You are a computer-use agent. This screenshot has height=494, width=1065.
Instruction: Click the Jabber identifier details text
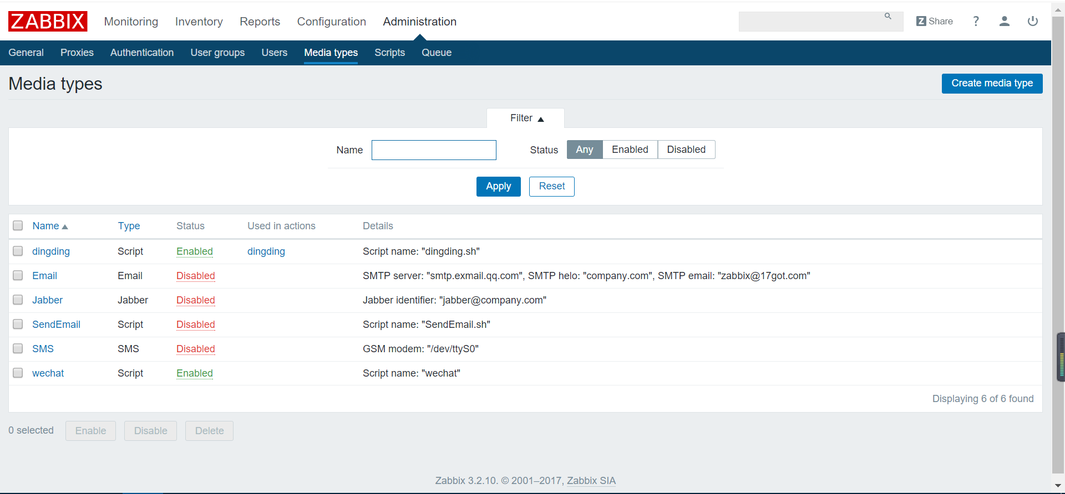point(454,300)
